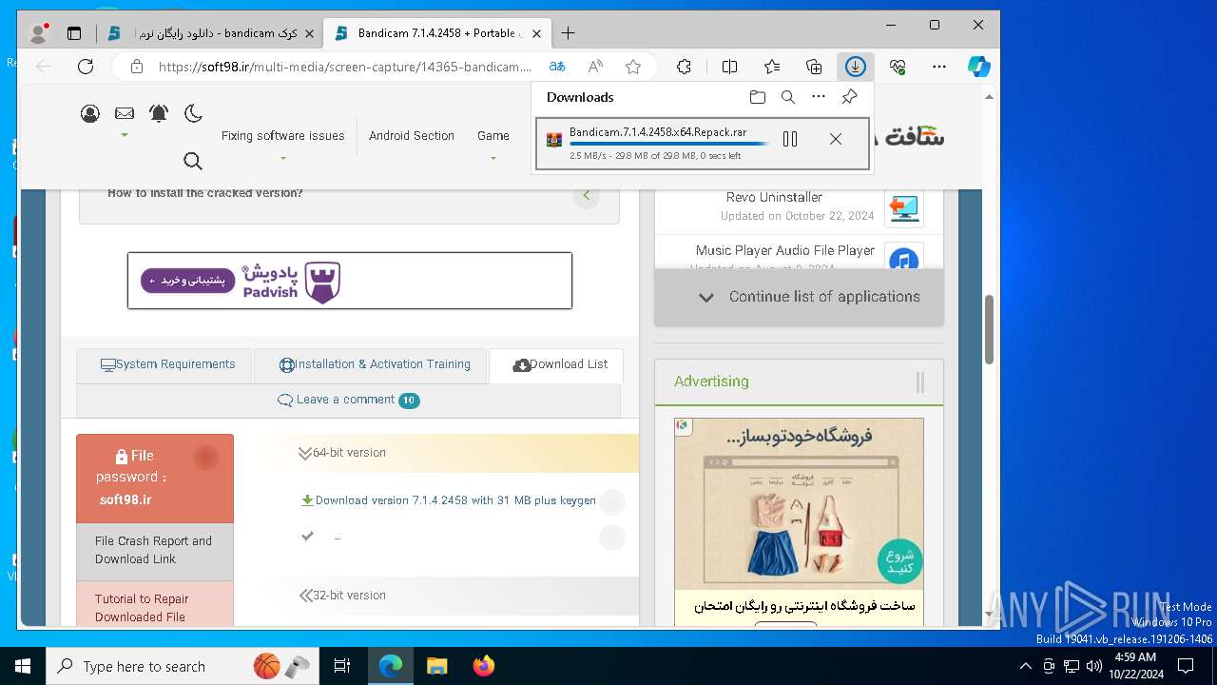Click the Downloads toolbar button
The image size is (1217, 685).
(x=855, y=67)
